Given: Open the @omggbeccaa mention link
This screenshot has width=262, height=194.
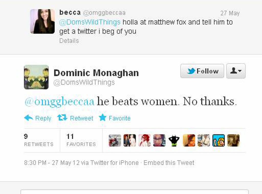Looking at the screenshot, I should (59, 101).
